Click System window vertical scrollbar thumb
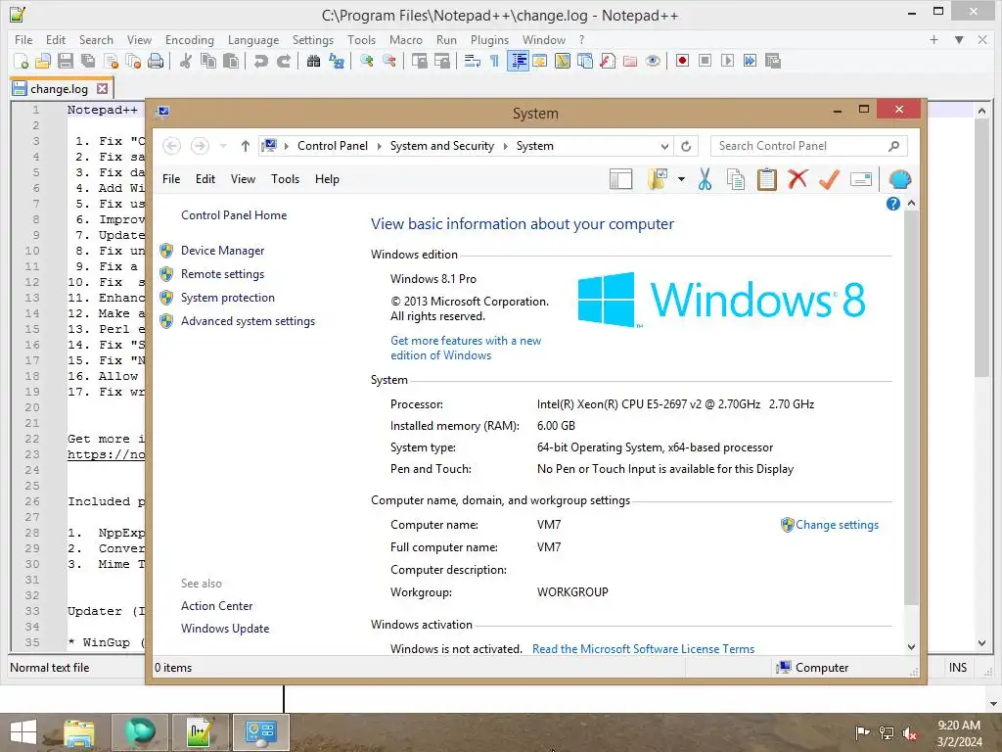Screen dimensions: 1002x752 coord(911,407)
